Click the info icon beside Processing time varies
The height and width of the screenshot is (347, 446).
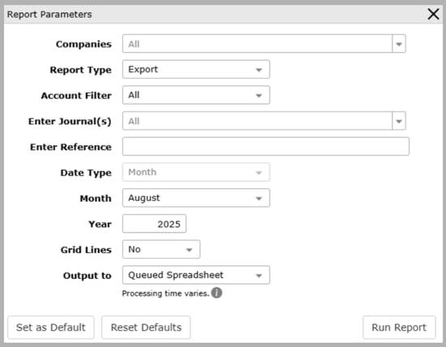pos(217,293)
